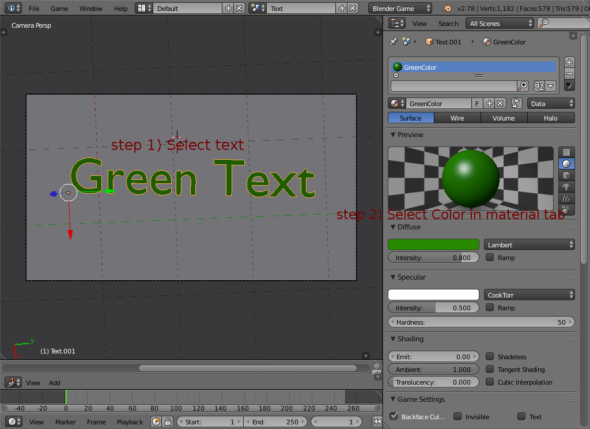
Task: Open the Help menu
Action: (121, 8)
